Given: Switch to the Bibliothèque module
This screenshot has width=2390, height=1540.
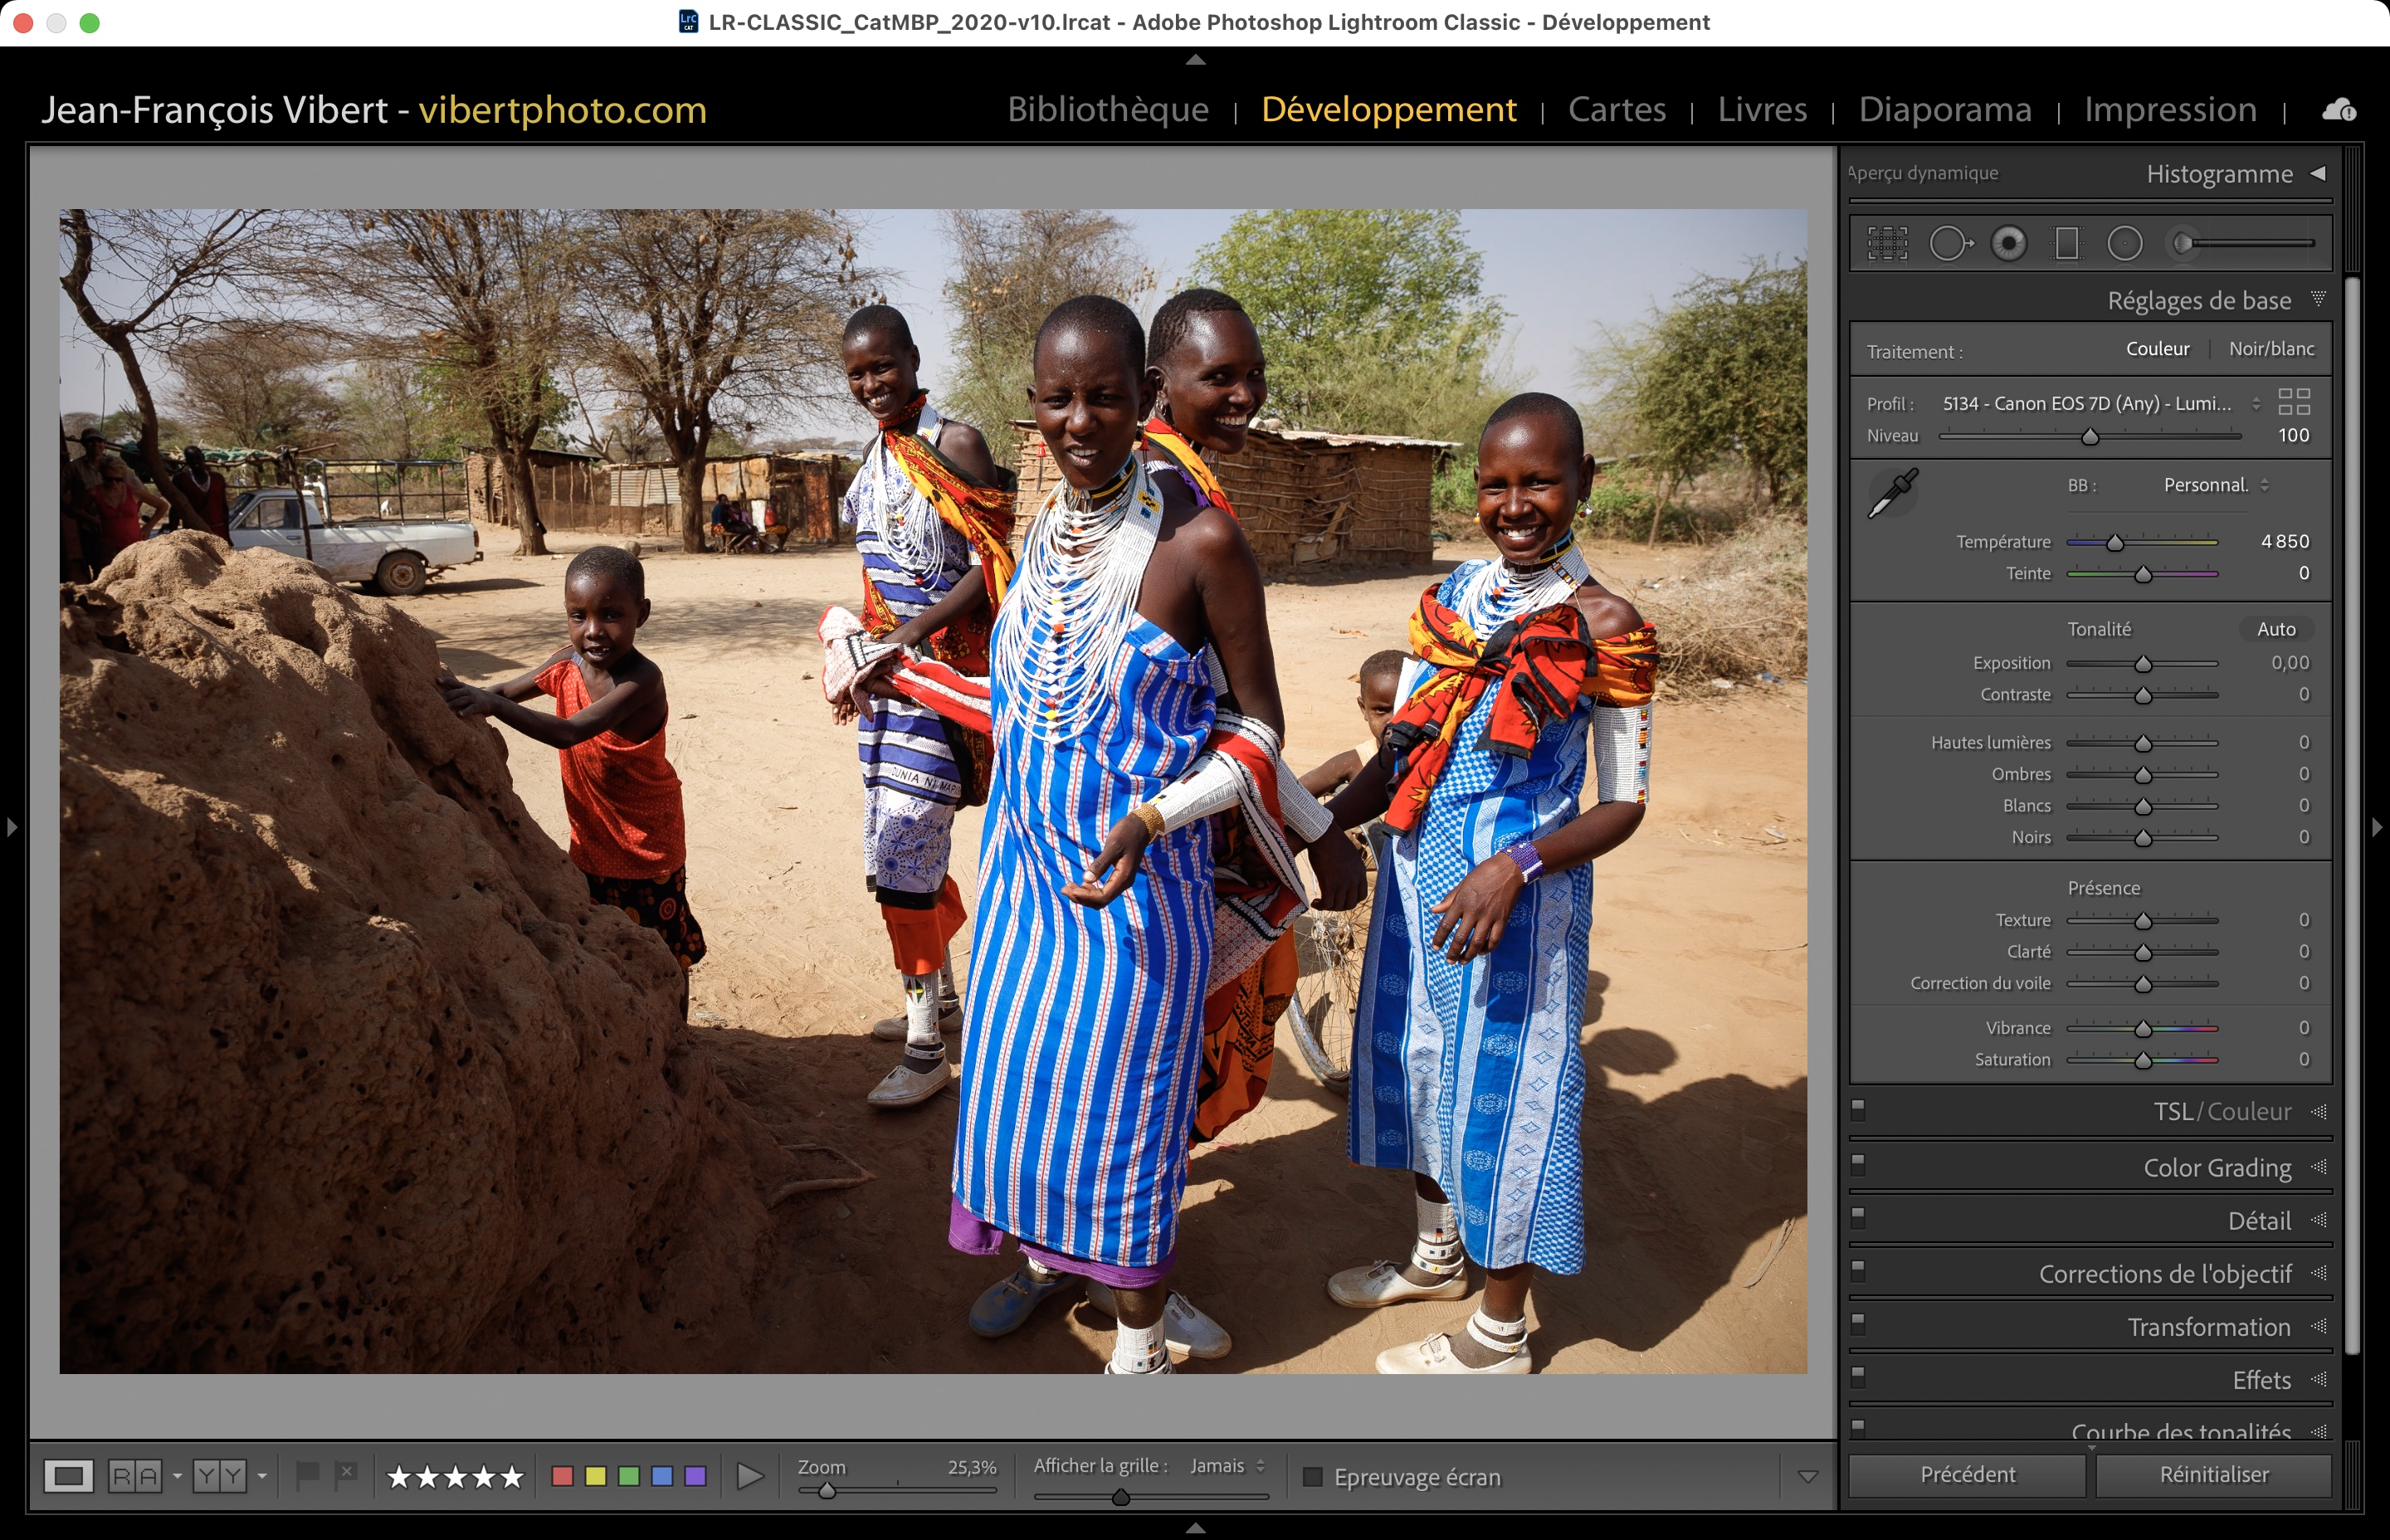Looking at the screenshot, I should (1107, 109).
